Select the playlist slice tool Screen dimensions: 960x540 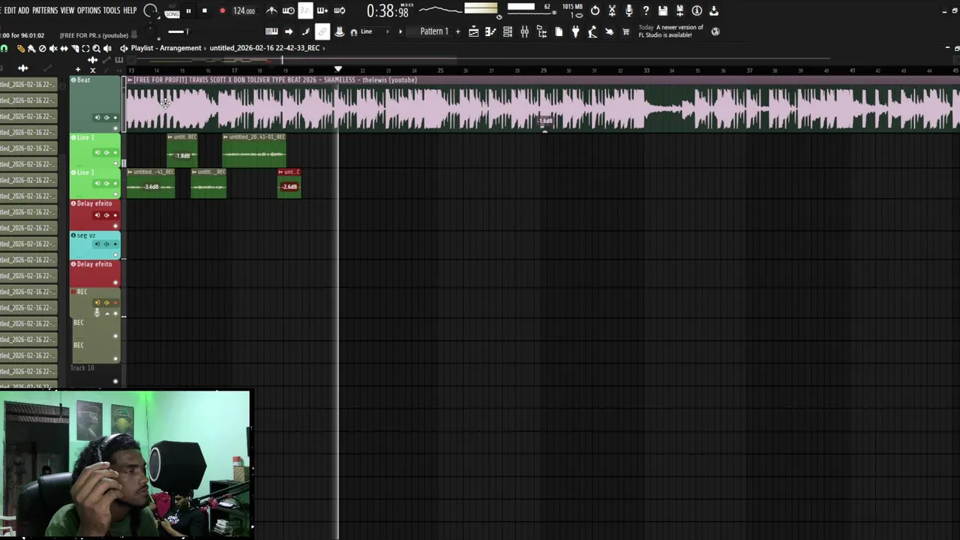coord(75,49)
